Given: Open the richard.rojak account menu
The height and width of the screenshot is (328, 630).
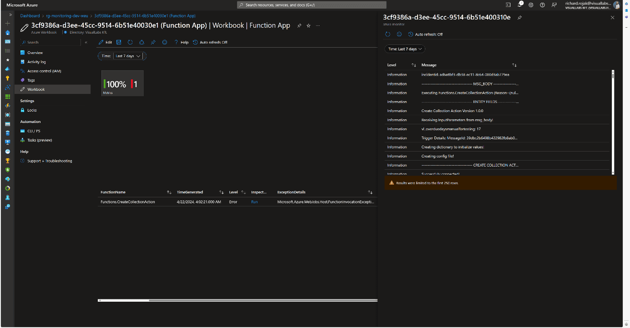Looking at the screenshot, I should [592, 5].
